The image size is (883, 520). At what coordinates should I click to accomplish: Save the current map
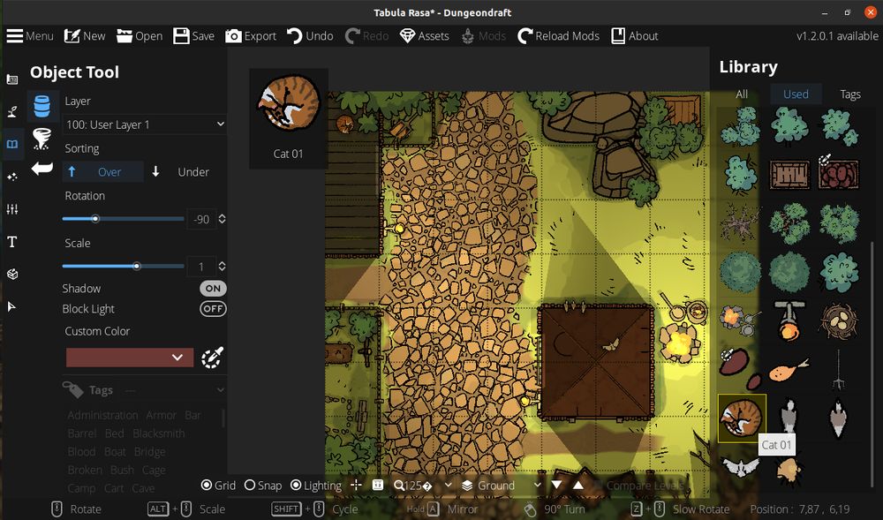click(x=193, y=36)
